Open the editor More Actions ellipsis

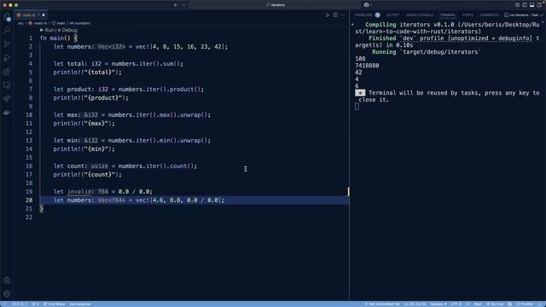click(343, 15)
